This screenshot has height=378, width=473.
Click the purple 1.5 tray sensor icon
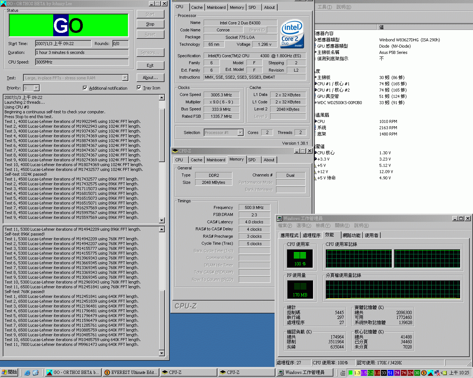364,373
